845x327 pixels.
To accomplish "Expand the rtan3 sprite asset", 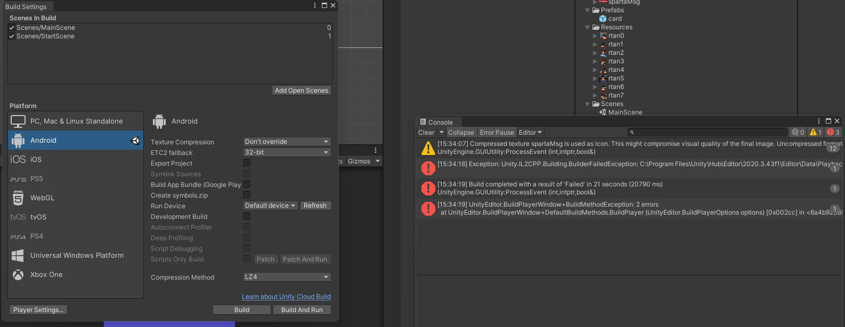I will pos(595,61).
